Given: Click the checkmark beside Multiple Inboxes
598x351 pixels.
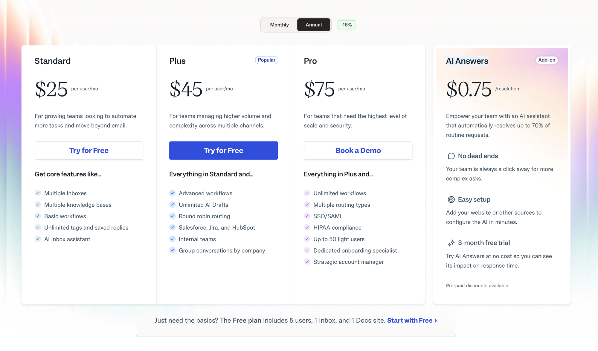Looking at the screenshot, I should tap(38, 193).
